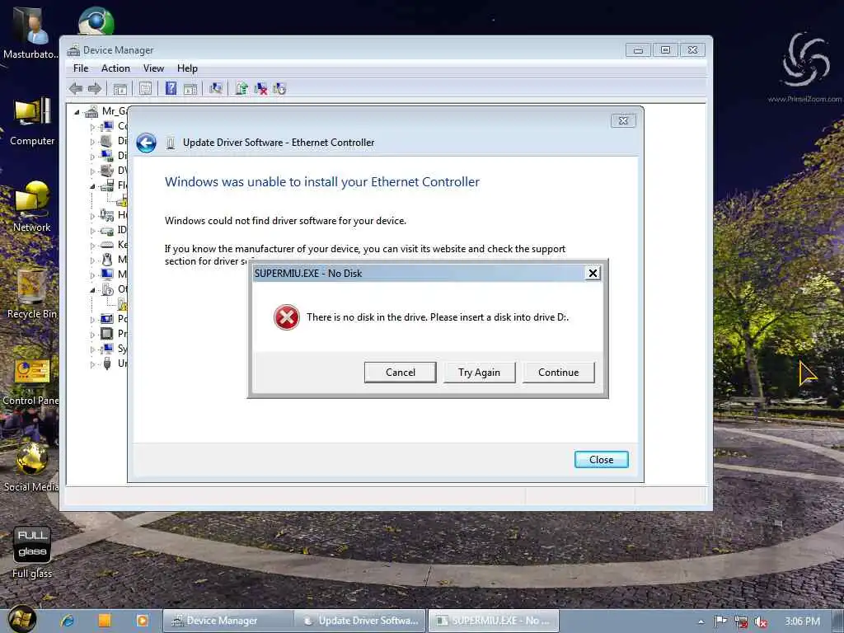
Task: Click Continue in the No Disk dialog
Action: click(x=558, y=372)
